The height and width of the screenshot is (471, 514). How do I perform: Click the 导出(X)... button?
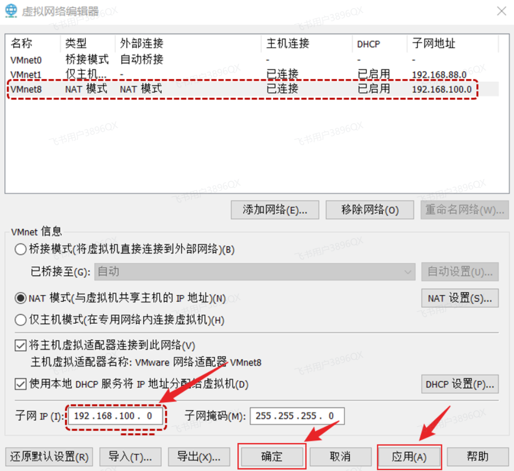click(199, 456)
